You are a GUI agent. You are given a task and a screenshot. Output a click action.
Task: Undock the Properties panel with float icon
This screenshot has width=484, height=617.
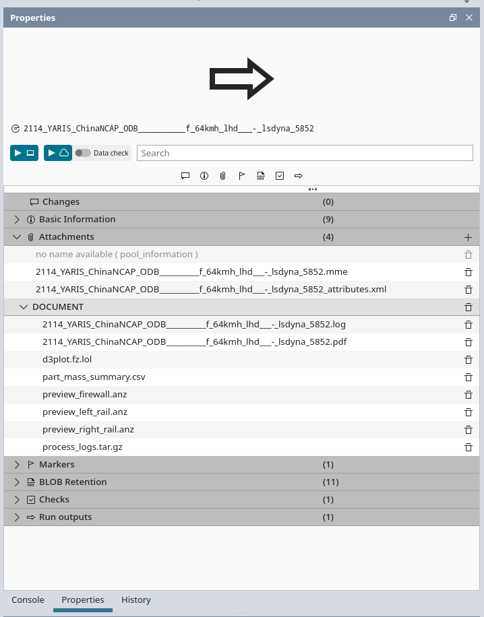click(x=453, y=18)
